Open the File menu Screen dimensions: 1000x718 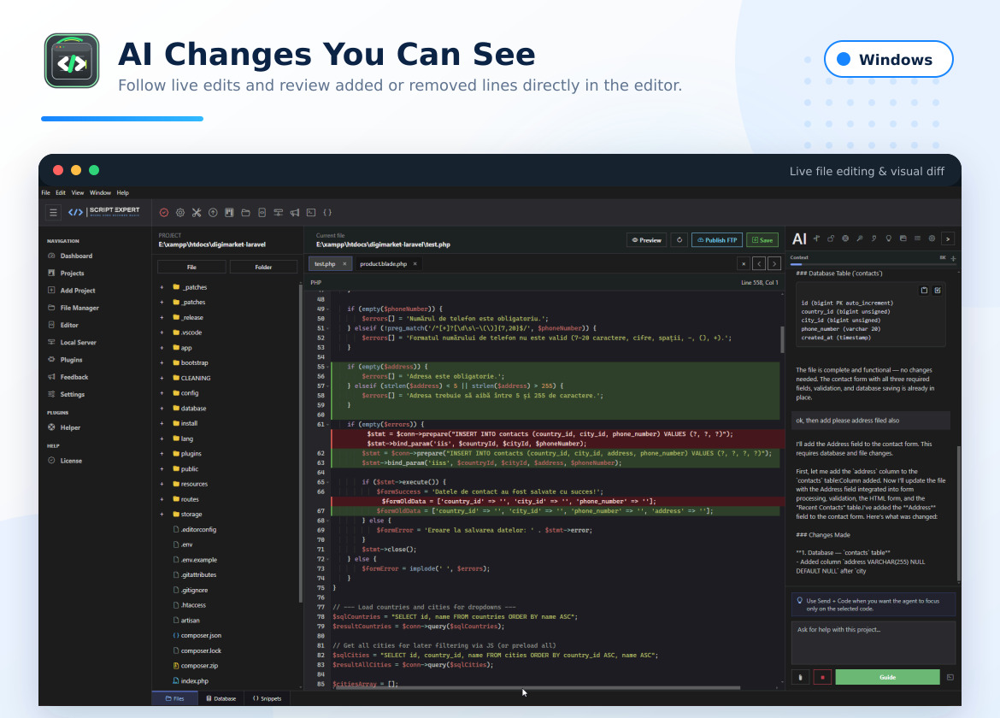[46, 192]
